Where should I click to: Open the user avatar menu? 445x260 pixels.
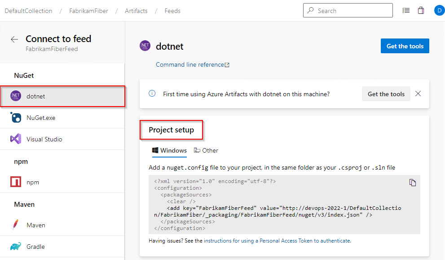439,10
